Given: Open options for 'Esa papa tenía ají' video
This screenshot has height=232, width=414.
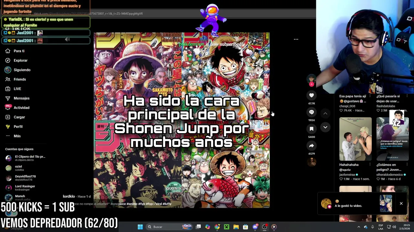Looking at the screenshot, I should [x=370, y=96].
